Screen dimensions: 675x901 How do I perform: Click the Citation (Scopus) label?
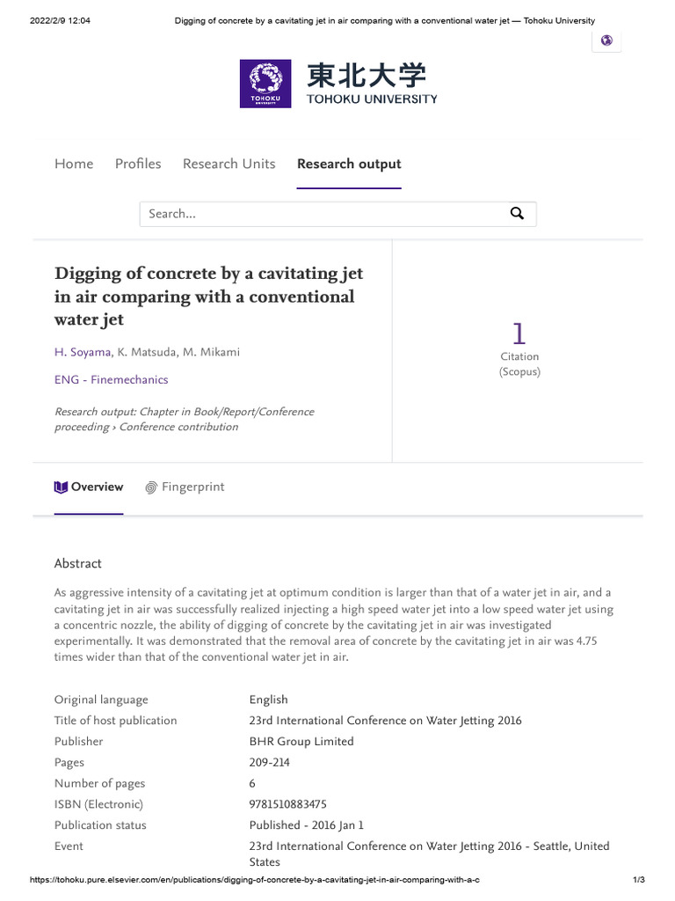coord(519,363)
